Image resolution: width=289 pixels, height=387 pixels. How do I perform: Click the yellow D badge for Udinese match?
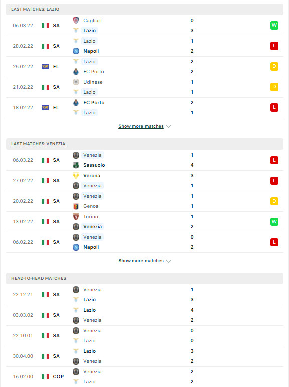coord(274,87)
